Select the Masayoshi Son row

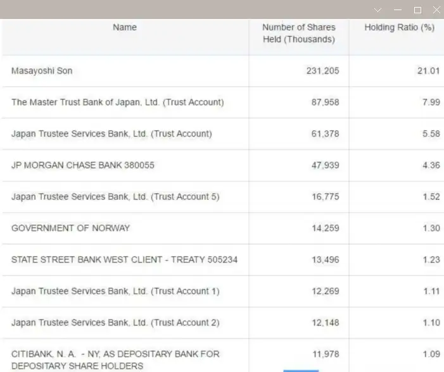click(x=222, y=71)
